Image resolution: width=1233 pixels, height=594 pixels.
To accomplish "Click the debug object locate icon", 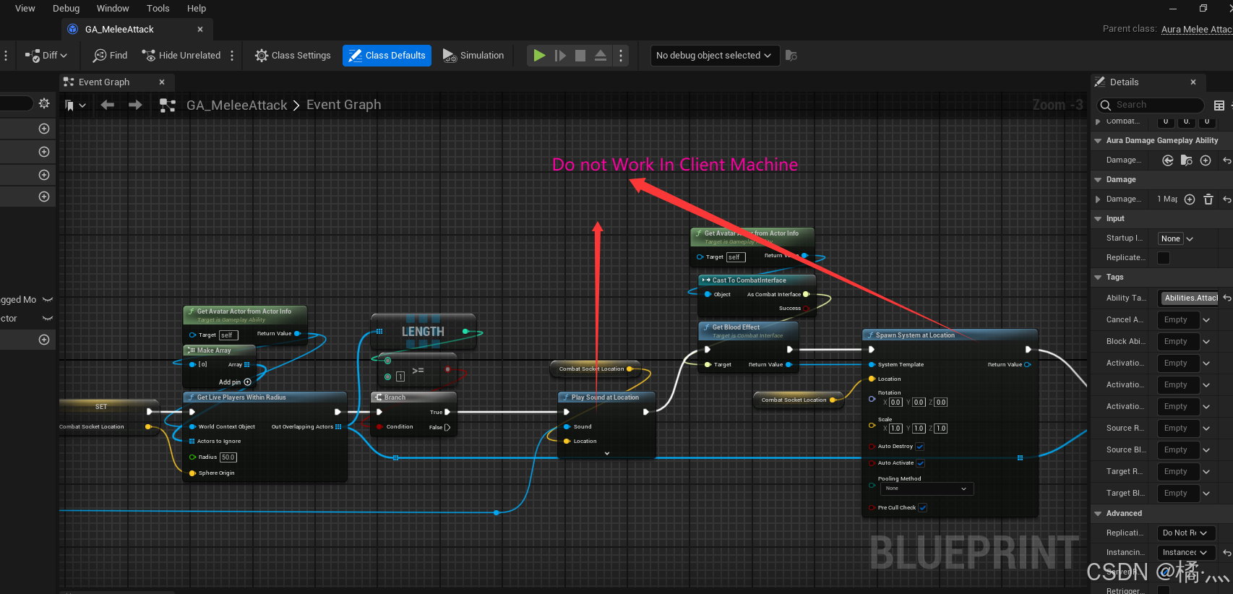I will 791,56.
